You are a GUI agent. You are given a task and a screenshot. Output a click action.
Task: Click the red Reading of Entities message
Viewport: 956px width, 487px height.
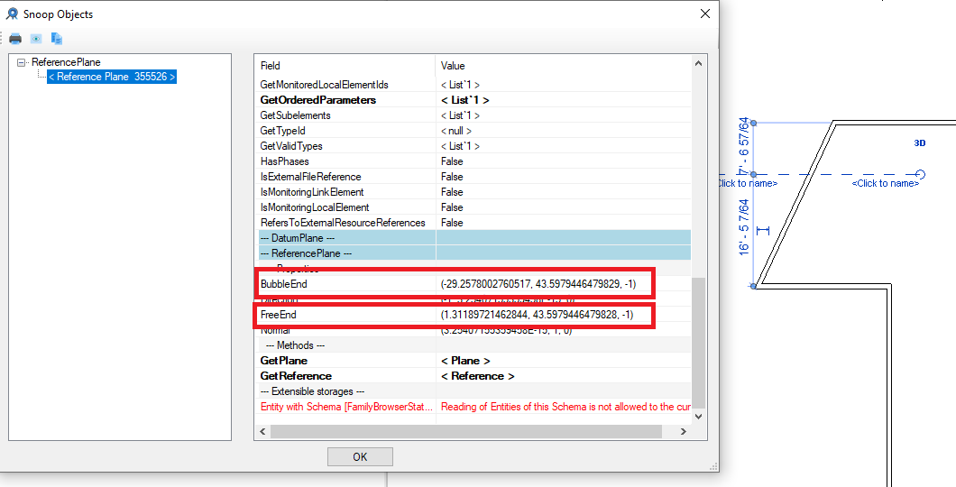point(565,407)
